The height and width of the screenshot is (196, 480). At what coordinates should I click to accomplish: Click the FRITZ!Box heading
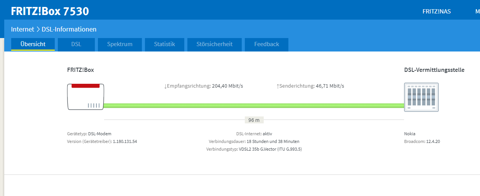[81, 70]
